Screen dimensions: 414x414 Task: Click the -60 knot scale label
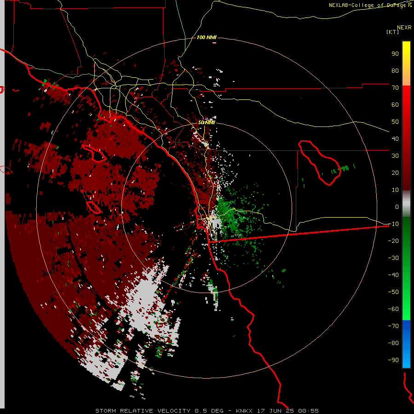point(393,309)
